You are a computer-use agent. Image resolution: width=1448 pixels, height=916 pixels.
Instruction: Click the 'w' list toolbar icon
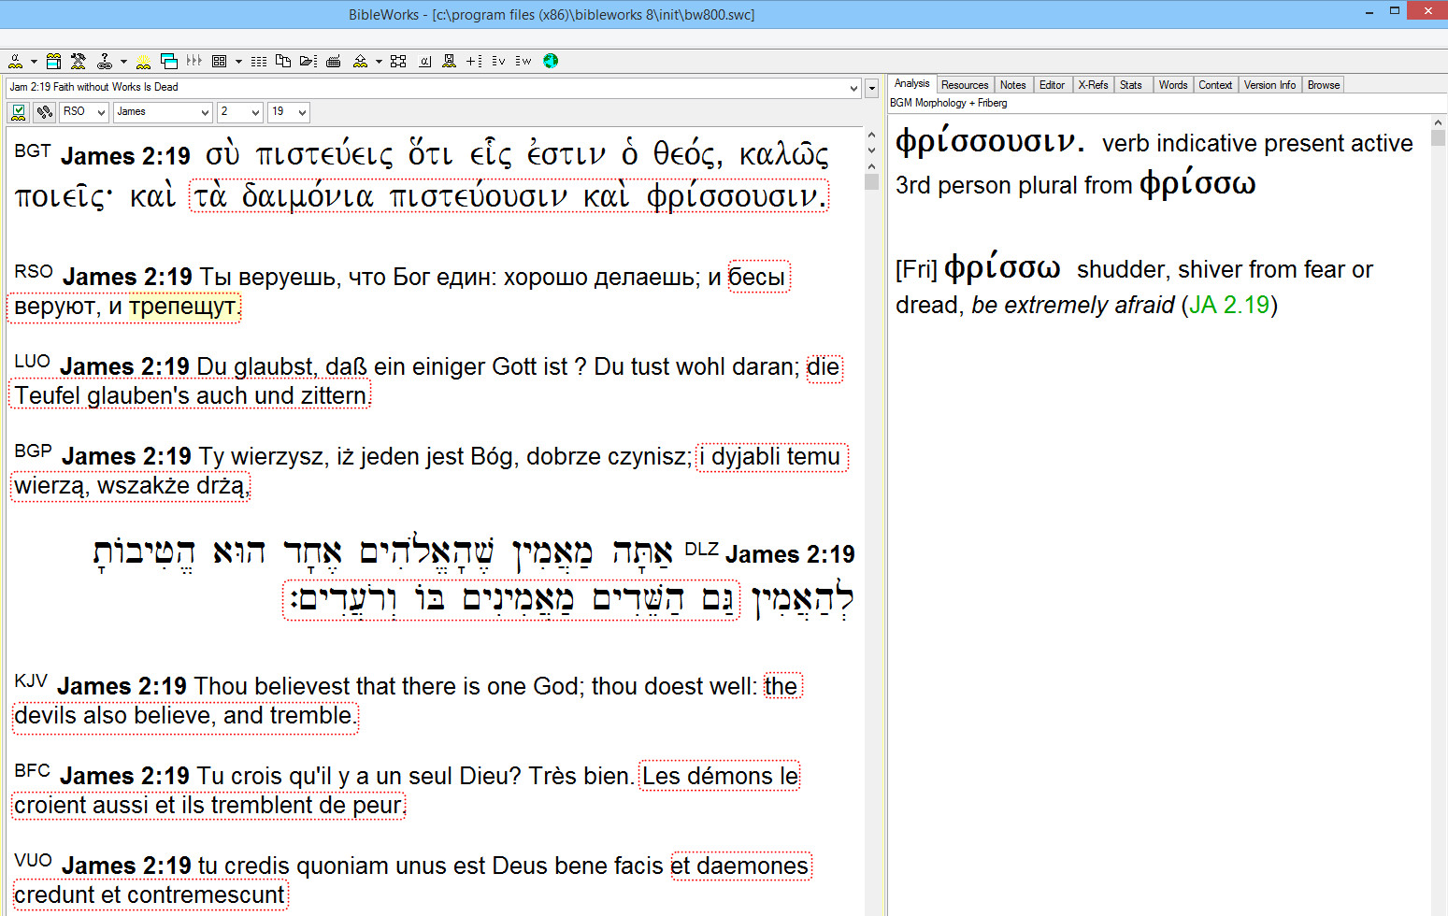[523, 61]
